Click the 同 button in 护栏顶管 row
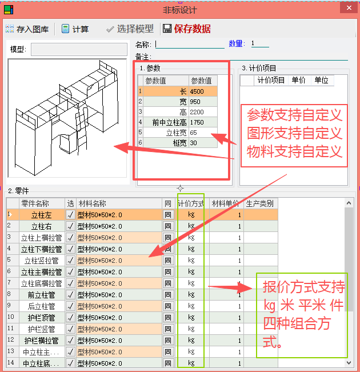This screenshot has width=360, height=372. pyautogui.click(x=168, y=318)
